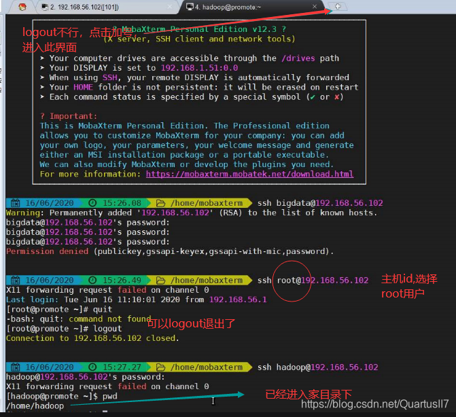Viewport: 456px width, 417px height.
Task: Open the mobaxterm.mobatek.net download link
Action: pos(249,174)
